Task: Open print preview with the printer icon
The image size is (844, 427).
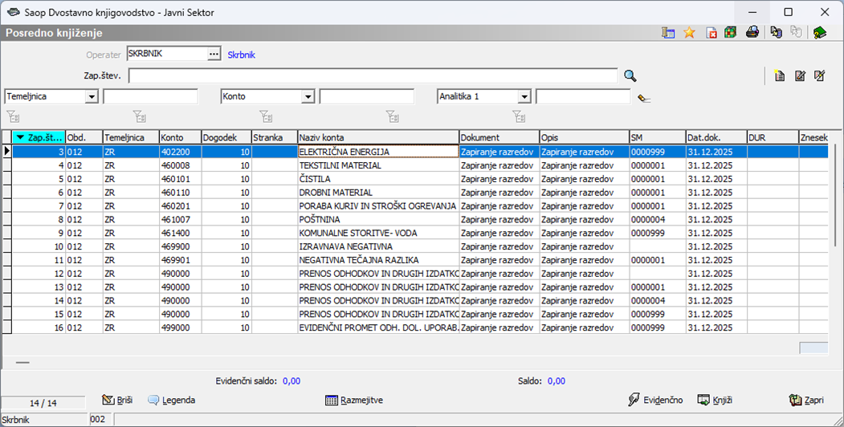Action: point(752,33)
